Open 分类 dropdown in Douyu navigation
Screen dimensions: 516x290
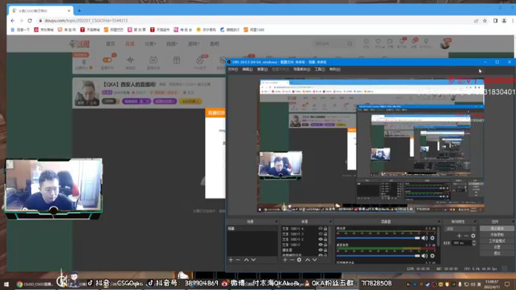[150, 44]
